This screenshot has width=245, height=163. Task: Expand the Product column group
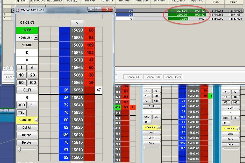32,1
